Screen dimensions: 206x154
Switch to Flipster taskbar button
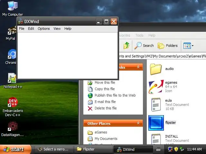click(94, 149)
